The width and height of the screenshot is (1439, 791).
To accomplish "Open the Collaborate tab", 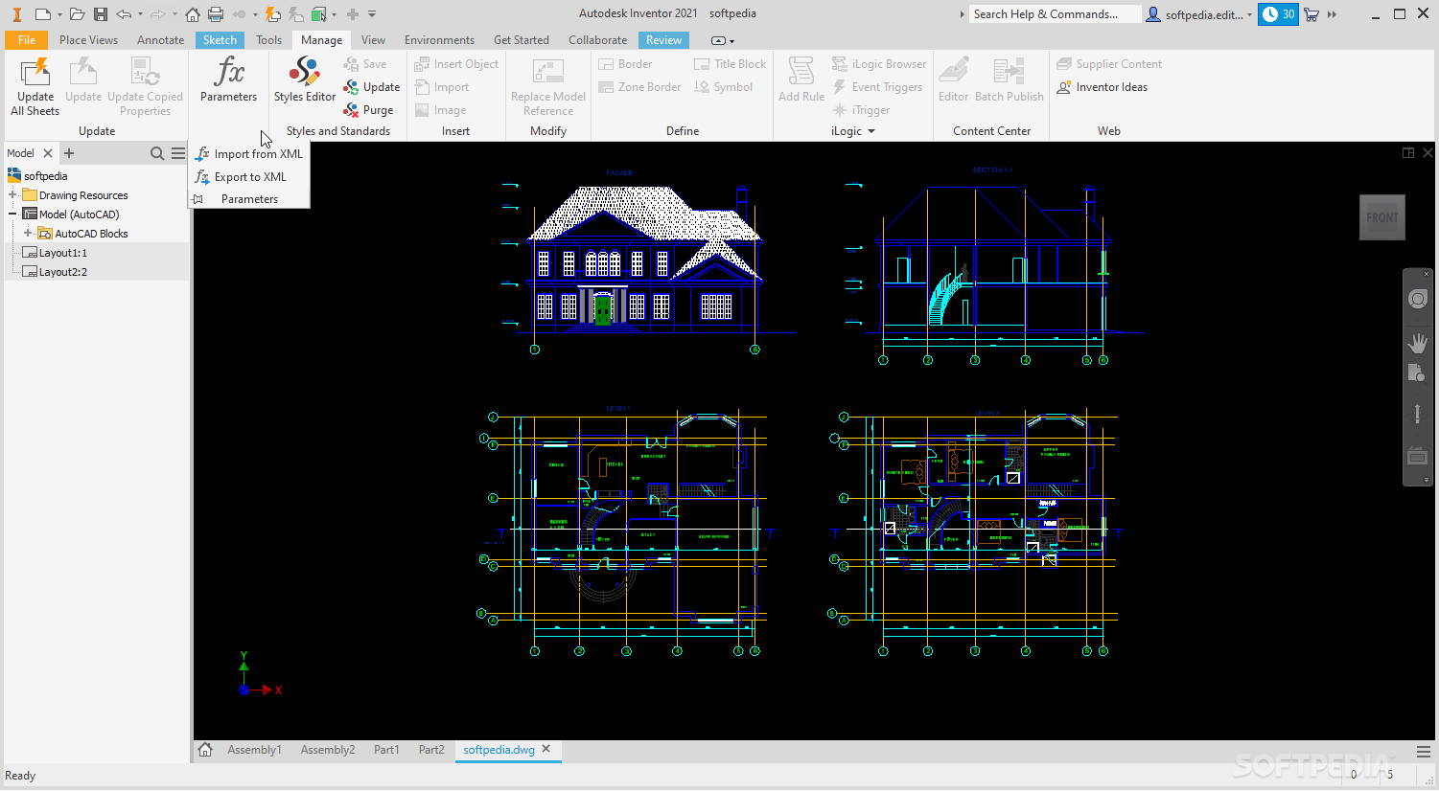I will (x=597, y=40).
